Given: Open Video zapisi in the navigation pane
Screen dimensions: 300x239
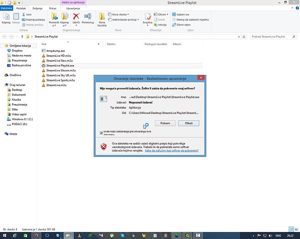Looking at the screenshot, I should tap(17, 114).
